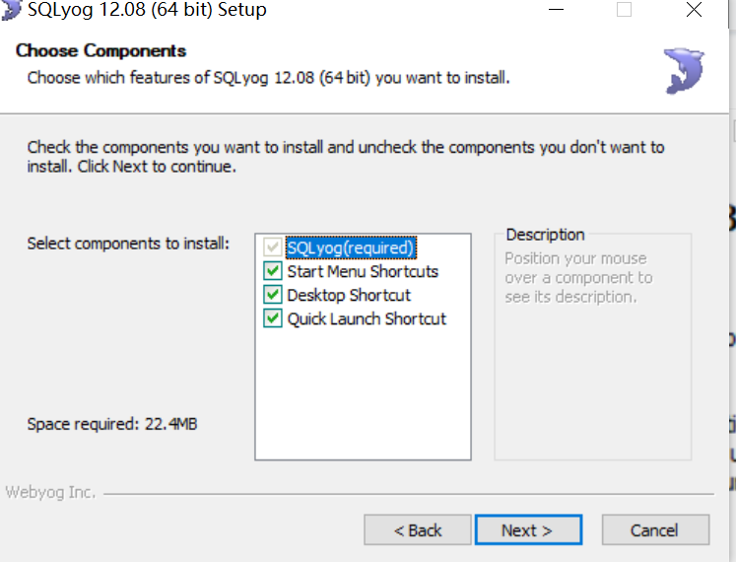
Task: Toggle the Quick Launch Shortcut checkbox
Action: click(273, 318)
